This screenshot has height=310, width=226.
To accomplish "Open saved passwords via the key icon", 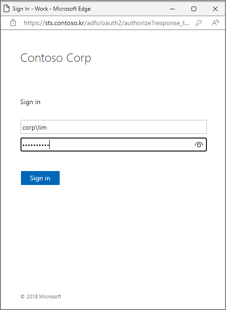I will (199, 23).
